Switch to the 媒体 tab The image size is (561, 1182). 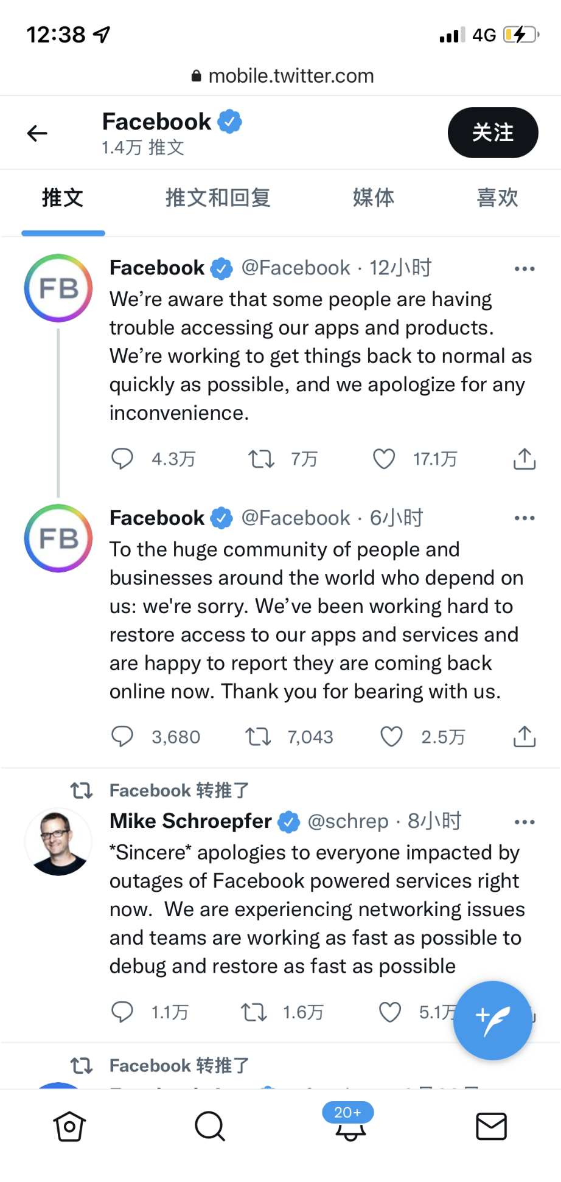[x=374, y=198]
